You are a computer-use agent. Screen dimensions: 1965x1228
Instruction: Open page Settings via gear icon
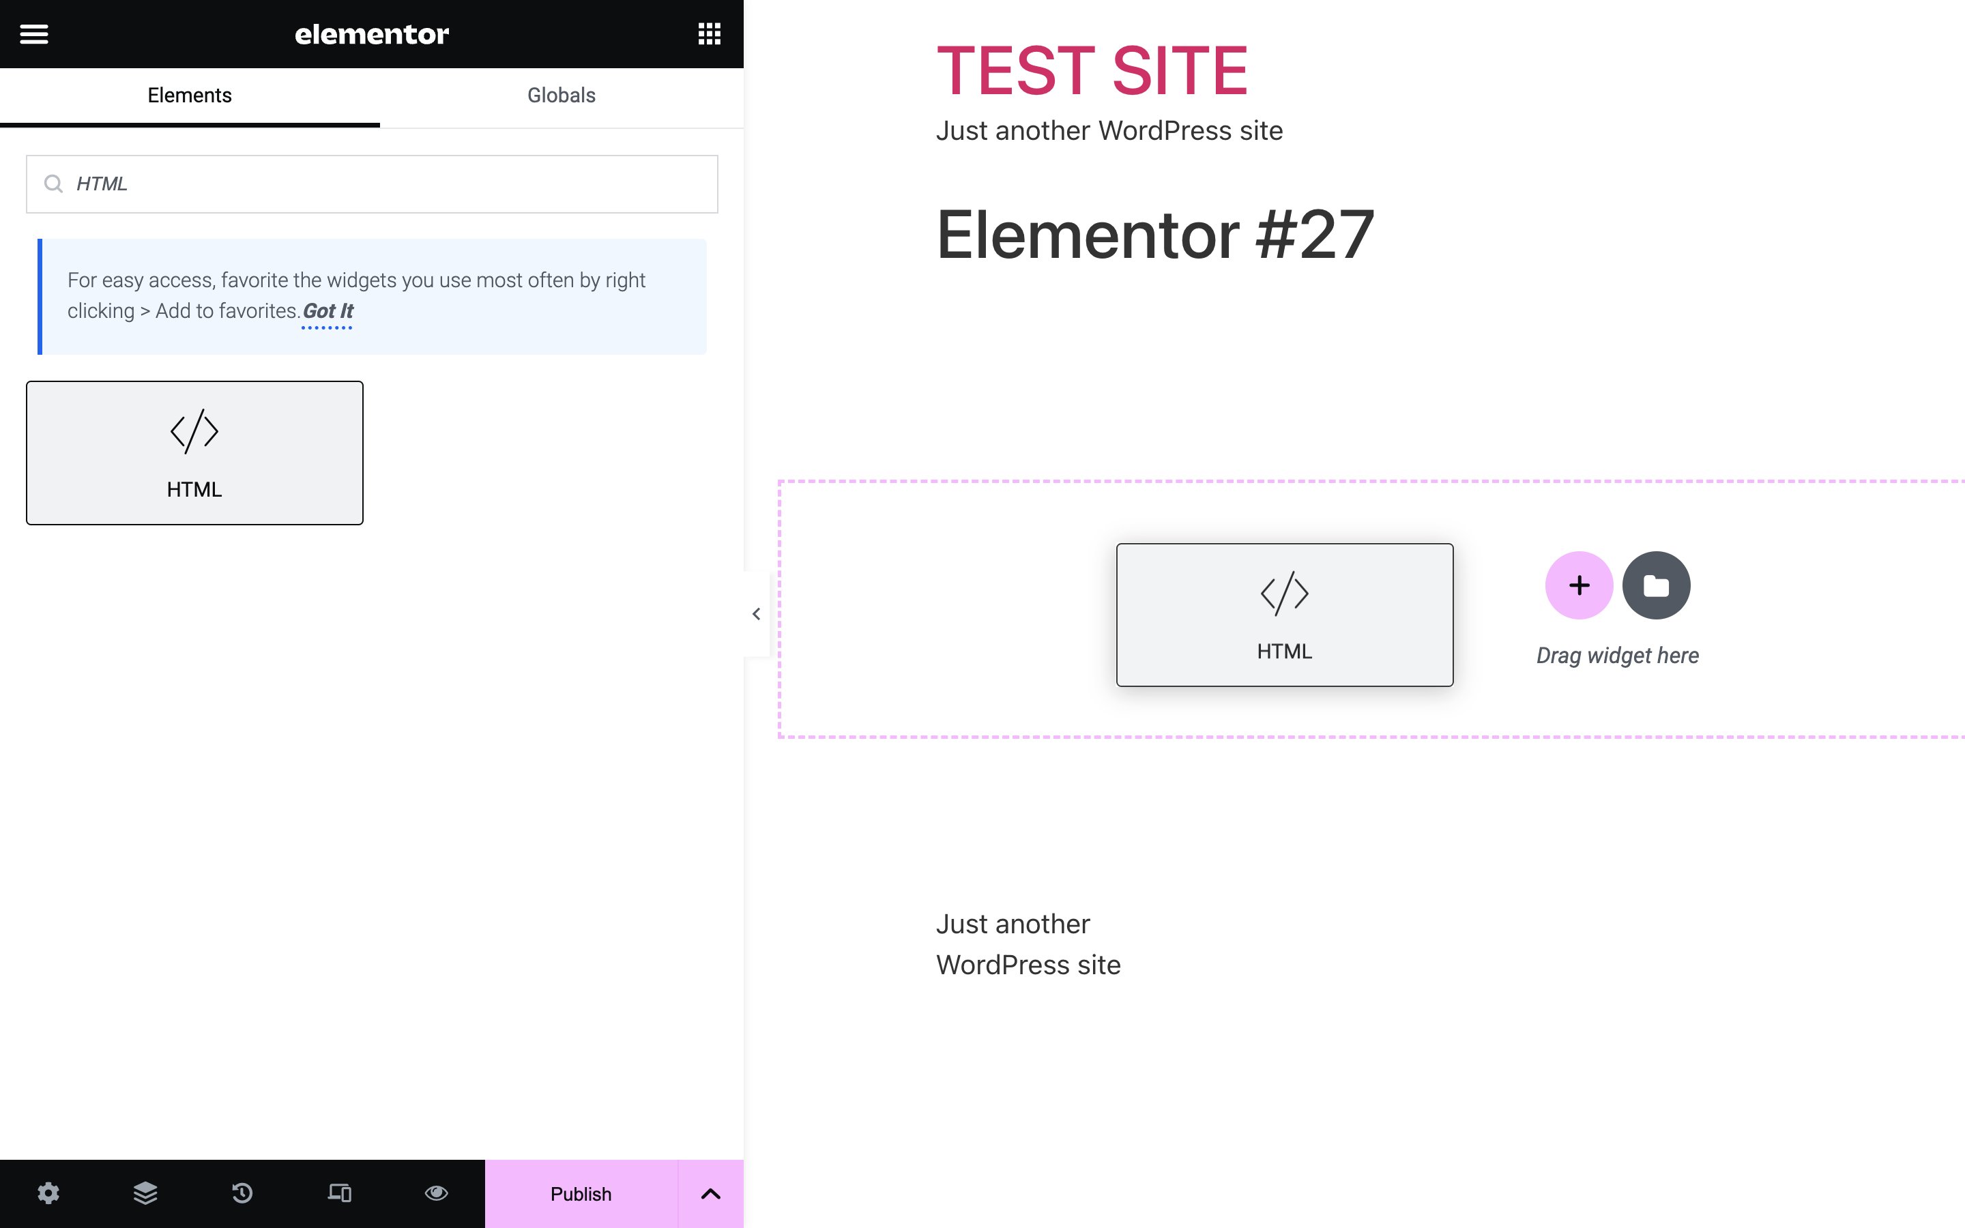48,1193
